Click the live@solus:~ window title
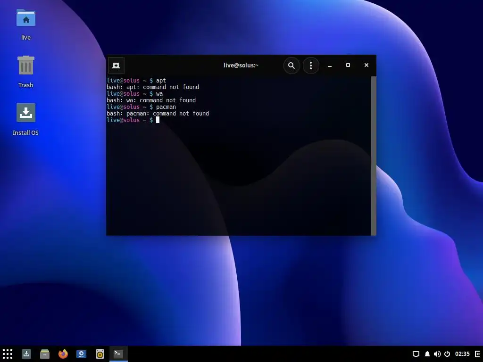Image resolution: width=483 pixels, height=362 pixels. 241,65
